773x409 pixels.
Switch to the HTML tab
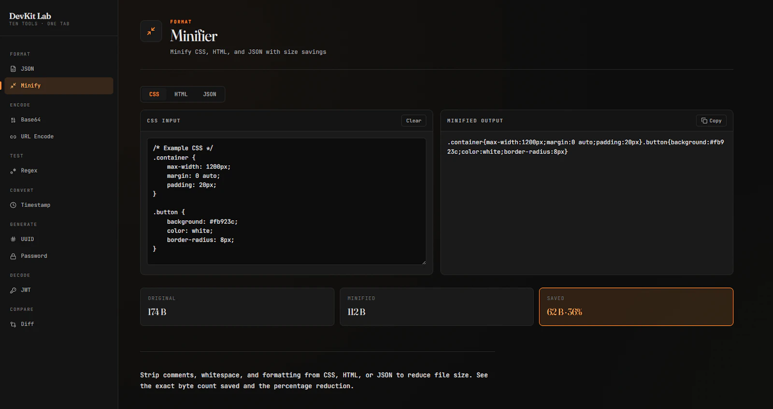[x=181, y=94]
